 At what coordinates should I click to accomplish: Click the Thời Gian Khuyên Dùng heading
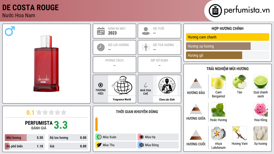(x=137, y=112)
